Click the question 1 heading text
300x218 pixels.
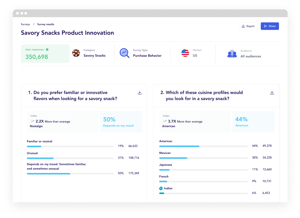pos(73,95)
